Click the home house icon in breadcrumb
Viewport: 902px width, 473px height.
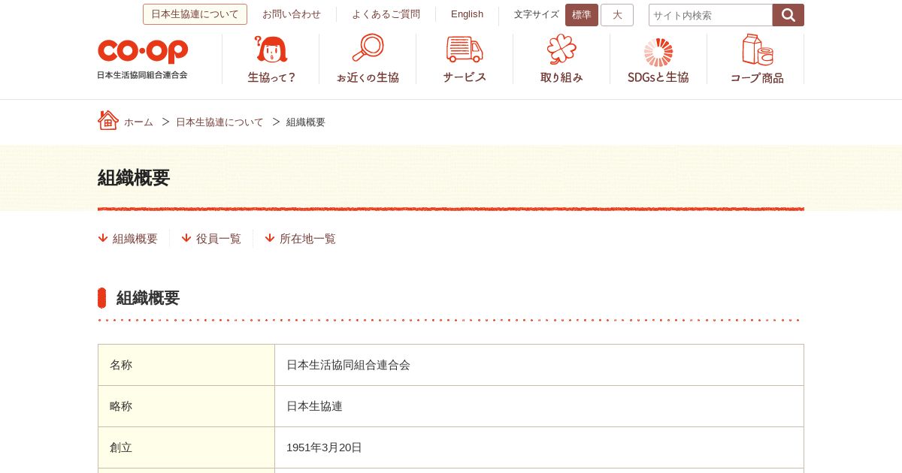(108, 120)
